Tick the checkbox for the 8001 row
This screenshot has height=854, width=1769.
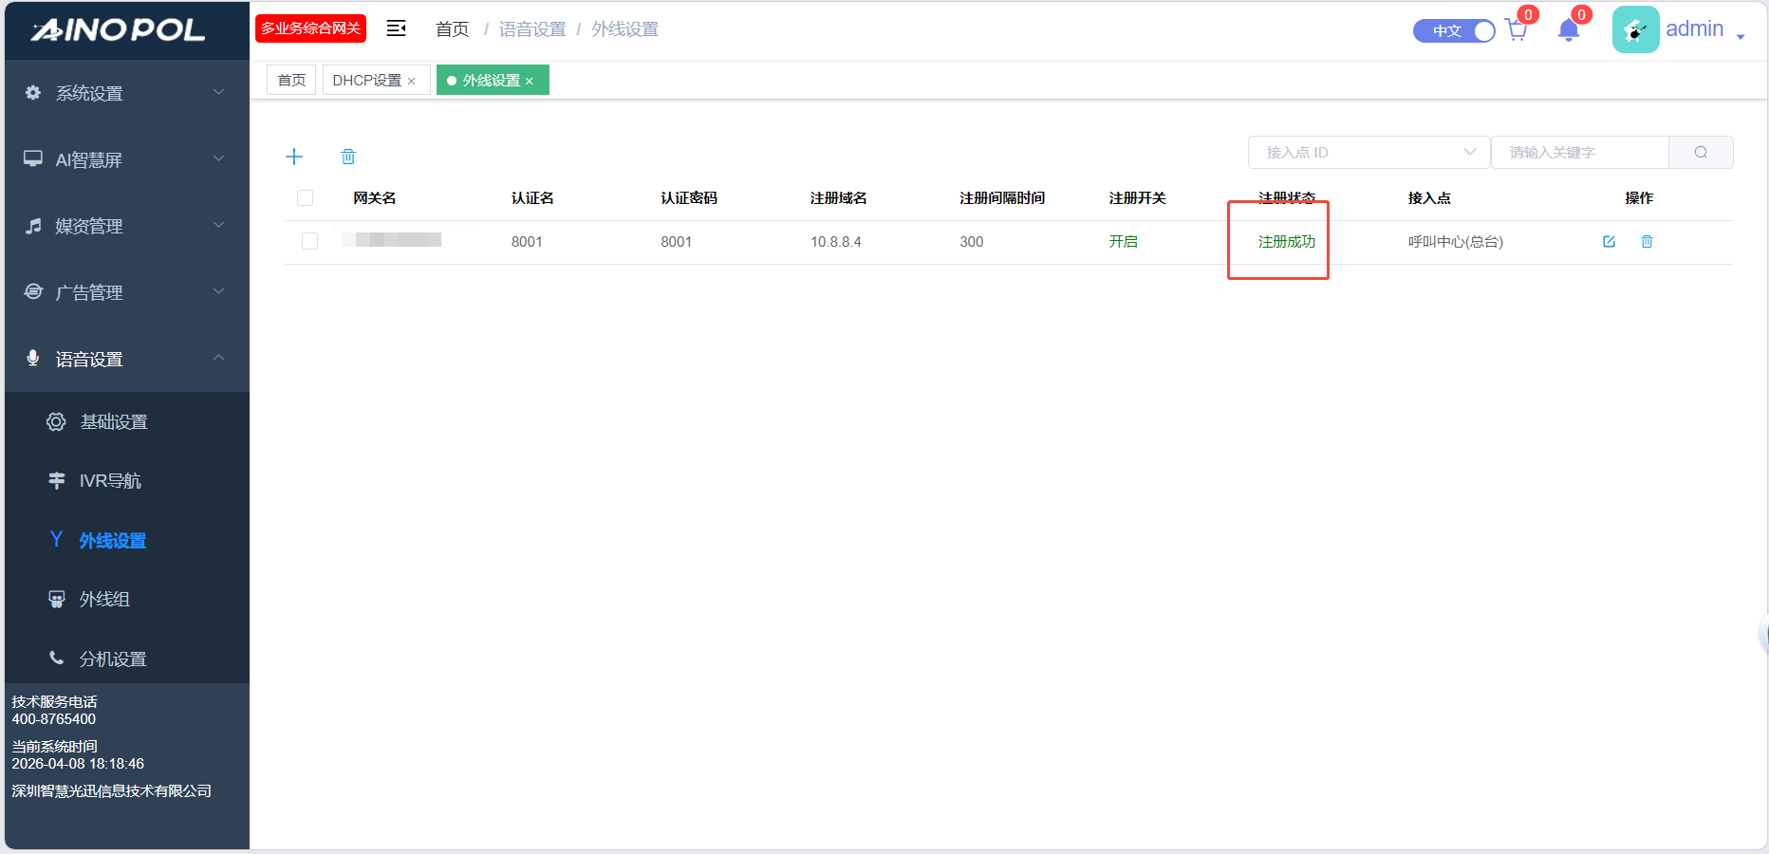click(309, 241)
